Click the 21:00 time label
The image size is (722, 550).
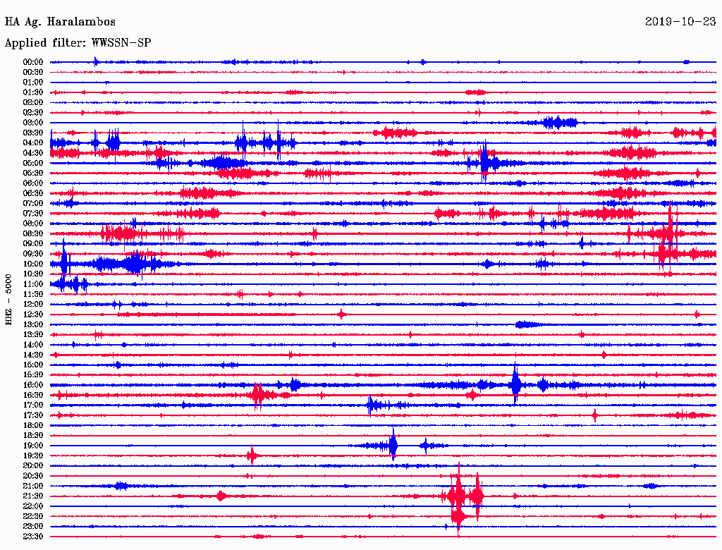pyautogui.click(x=33, y=486)
